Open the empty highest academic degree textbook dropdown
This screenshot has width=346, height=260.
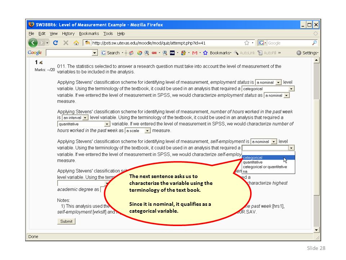[84, 183]
